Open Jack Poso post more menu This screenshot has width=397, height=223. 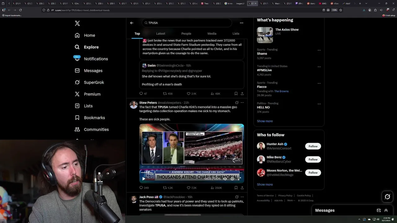click(x=242, y=197)
